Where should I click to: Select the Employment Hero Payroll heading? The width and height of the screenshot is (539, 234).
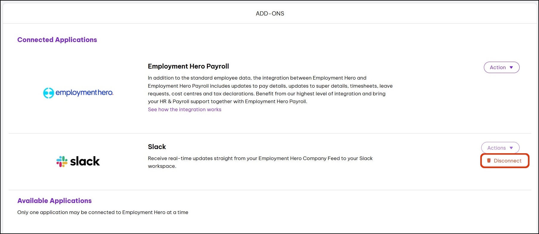click(188, 66)
